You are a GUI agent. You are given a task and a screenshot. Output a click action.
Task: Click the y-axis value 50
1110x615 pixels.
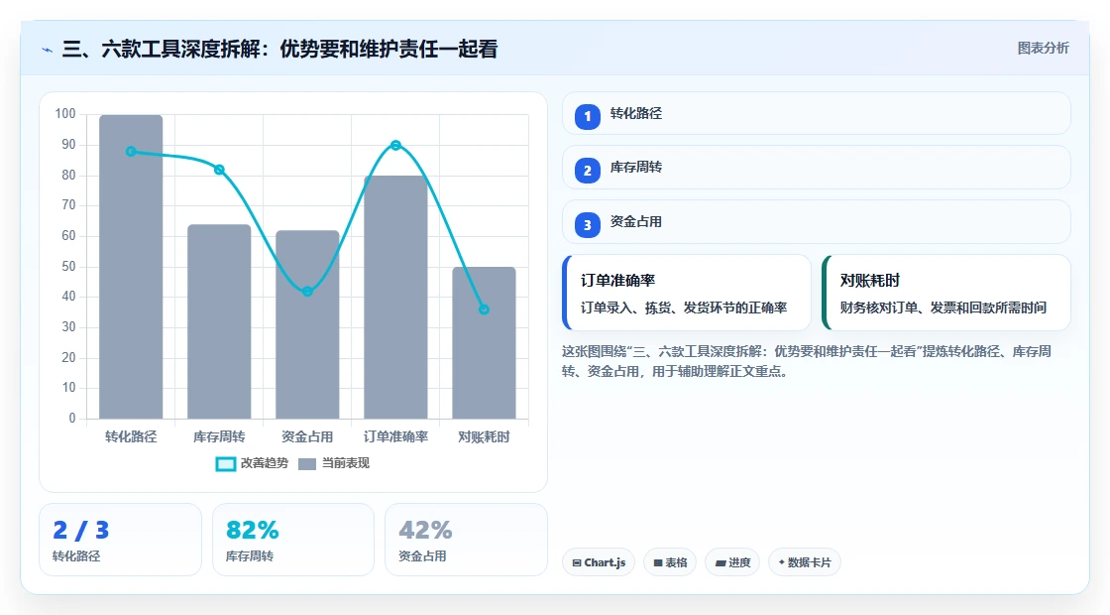[x=68, y=267]
